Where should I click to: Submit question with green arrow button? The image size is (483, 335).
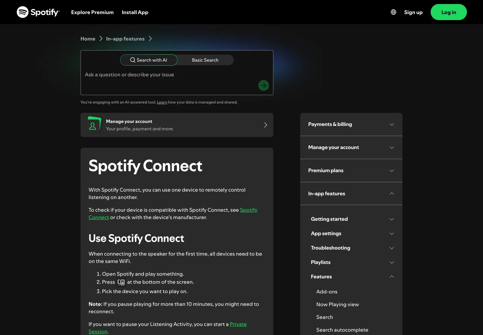(x=264, y=85)
